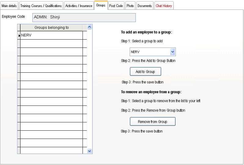Screen dimensions: 244x165
Task: Open the Main details tab
Action: click(x=9, y=6)
